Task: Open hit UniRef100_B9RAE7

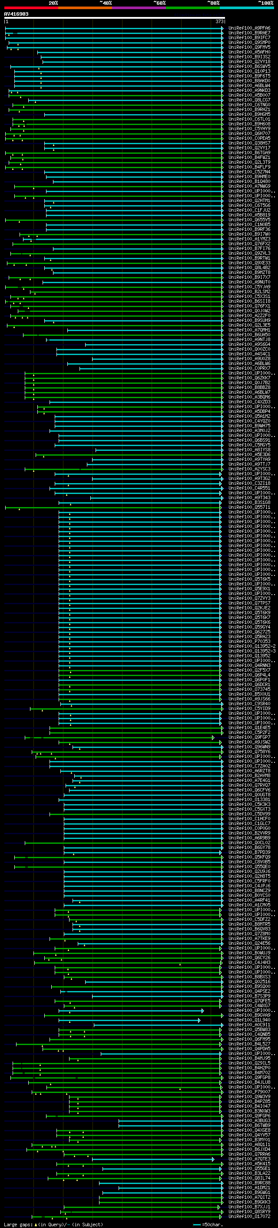Action: click(249, 33)
